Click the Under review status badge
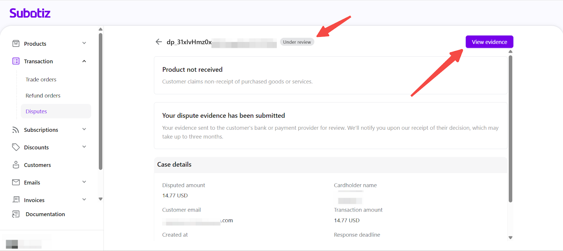Screen dimensions: 563x251 tap(297, 42)
